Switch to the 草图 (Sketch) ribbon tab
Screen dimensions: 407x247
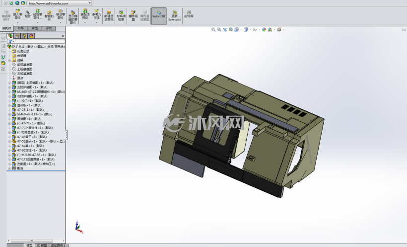click(35, 28)
